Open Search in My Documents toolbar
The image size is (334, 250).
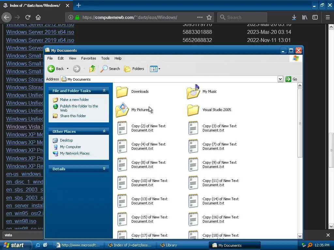[110, 69]
